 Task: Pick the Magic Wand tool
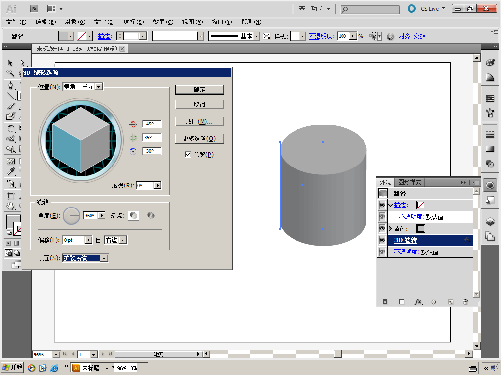click(x=10, y=73)
